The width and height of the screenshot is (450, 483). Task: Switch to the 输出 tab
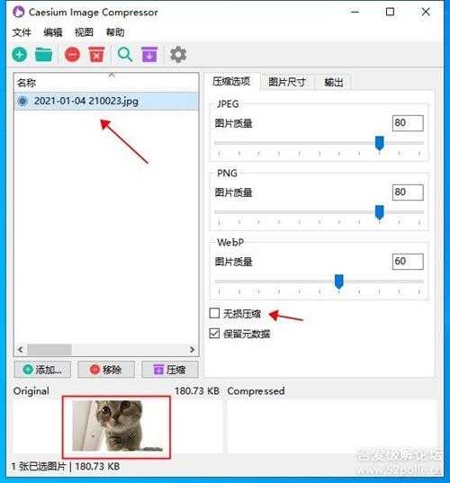coord(334,82)
